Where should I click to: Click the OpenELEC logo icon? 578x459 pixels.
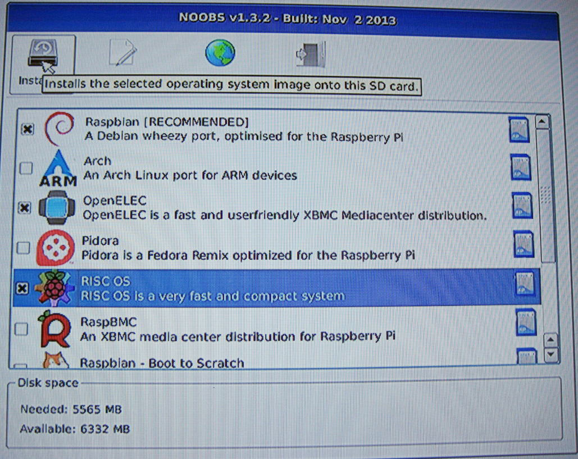[x=57, y=207]
